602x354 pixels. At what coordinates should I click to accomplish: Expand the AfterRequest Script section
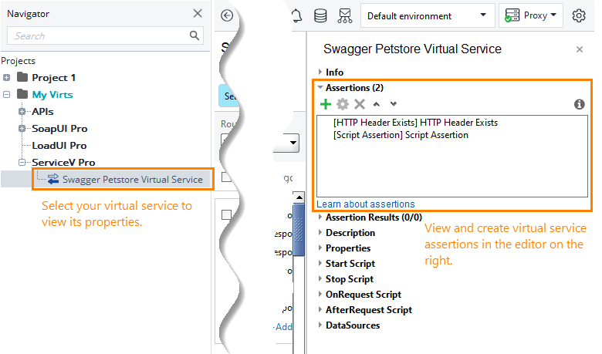point(320,309)
